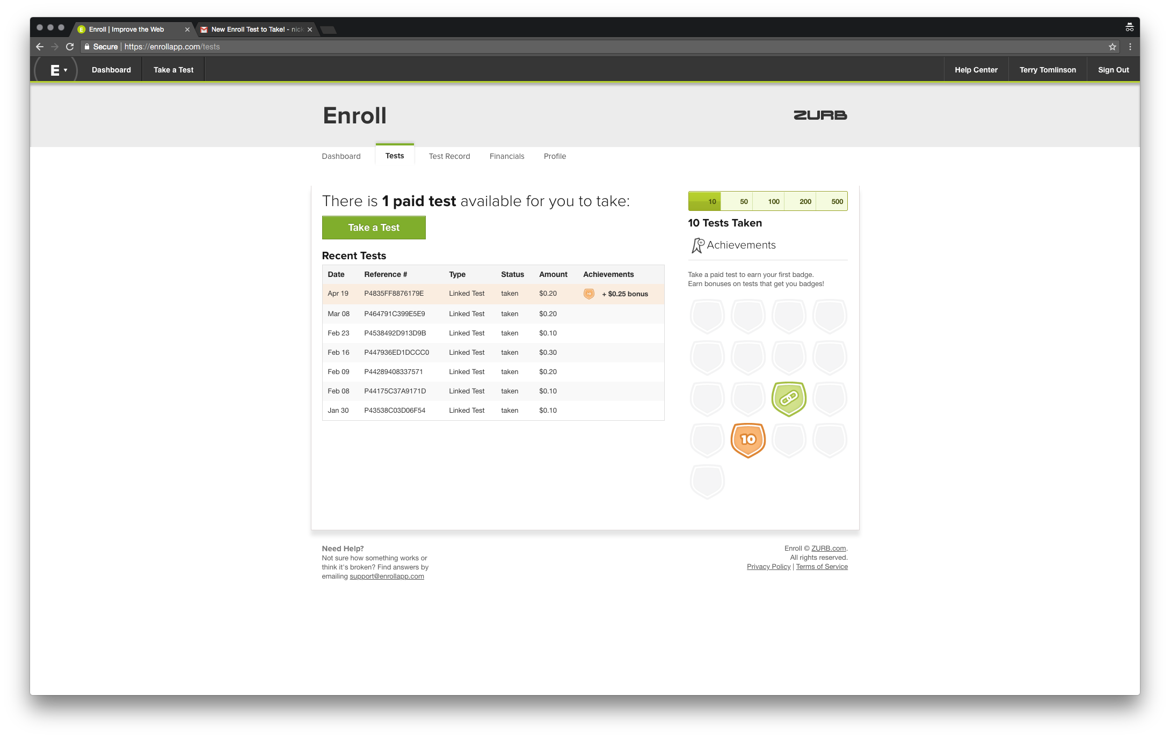Viewport: 1170px width, 738px height.
Task: Click reference P44289408337571
Action: pyautogui.click(x=393, y=372)
